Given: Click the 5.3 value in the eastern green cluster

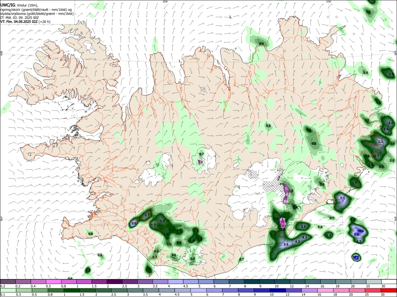Looking at the screenshot, I should tap(381, 142).
